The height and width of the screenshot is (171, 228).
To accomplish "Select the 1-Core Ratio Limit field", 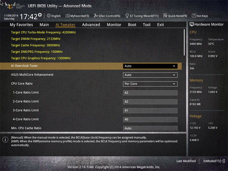I will coord(150,93).
